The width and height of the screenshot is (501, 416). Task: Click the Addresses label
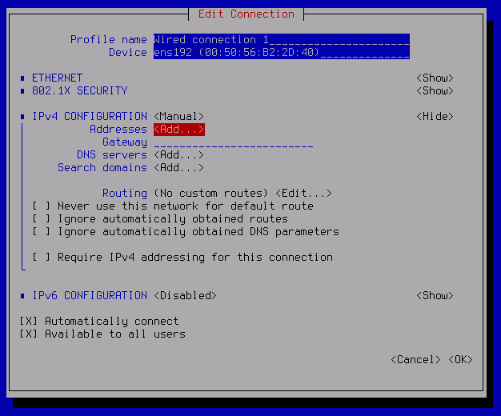[118, 130]
